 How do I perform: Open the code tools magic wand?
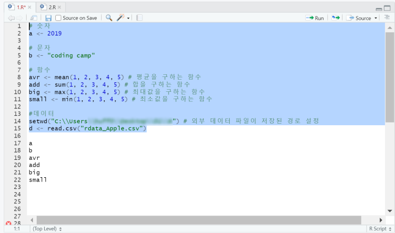pyautogui.click(x=121, y=18)
